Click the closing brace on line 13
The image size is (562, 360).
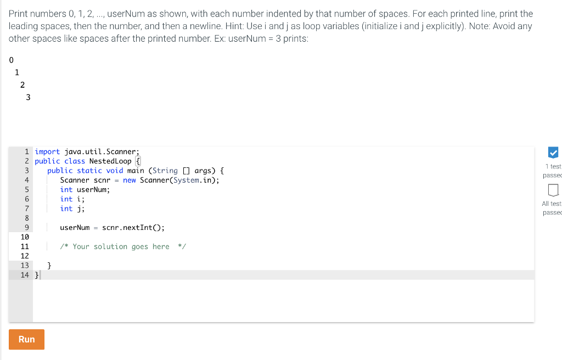[48, 265]
